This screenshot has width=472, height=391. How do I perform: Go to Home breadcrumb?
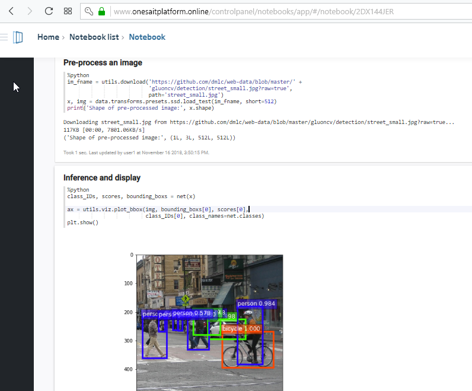pos(48,37)
